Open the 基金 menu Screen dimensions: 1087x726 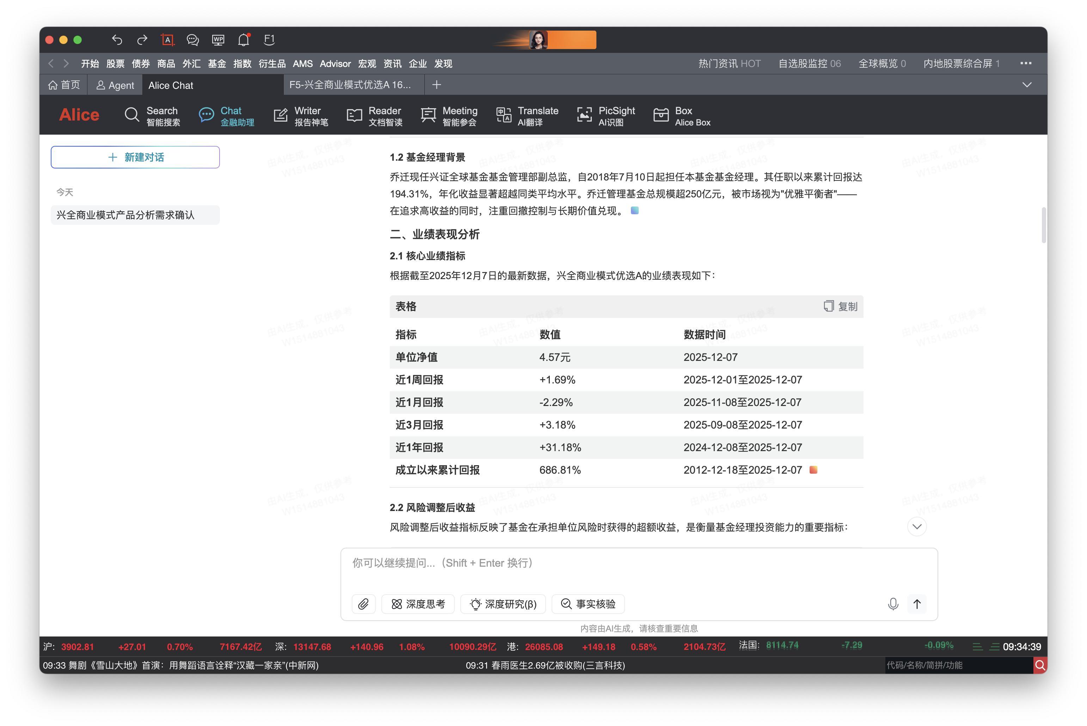click(217, 63)
